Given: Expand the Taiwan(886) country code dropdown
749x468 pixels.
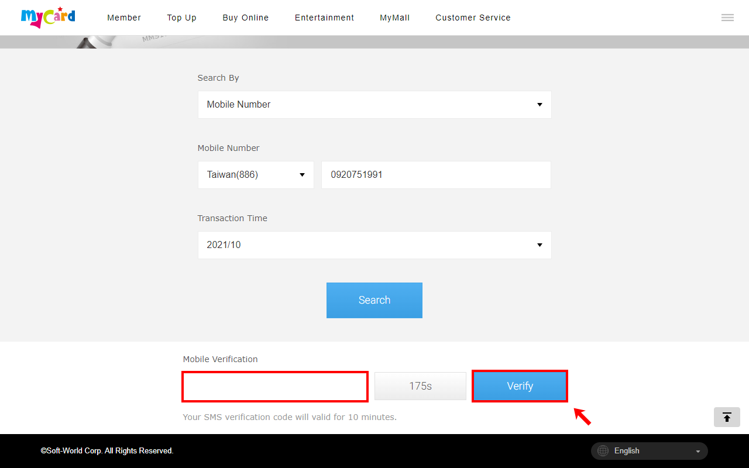Looking at the screenshot, I should tap(256, 175).
